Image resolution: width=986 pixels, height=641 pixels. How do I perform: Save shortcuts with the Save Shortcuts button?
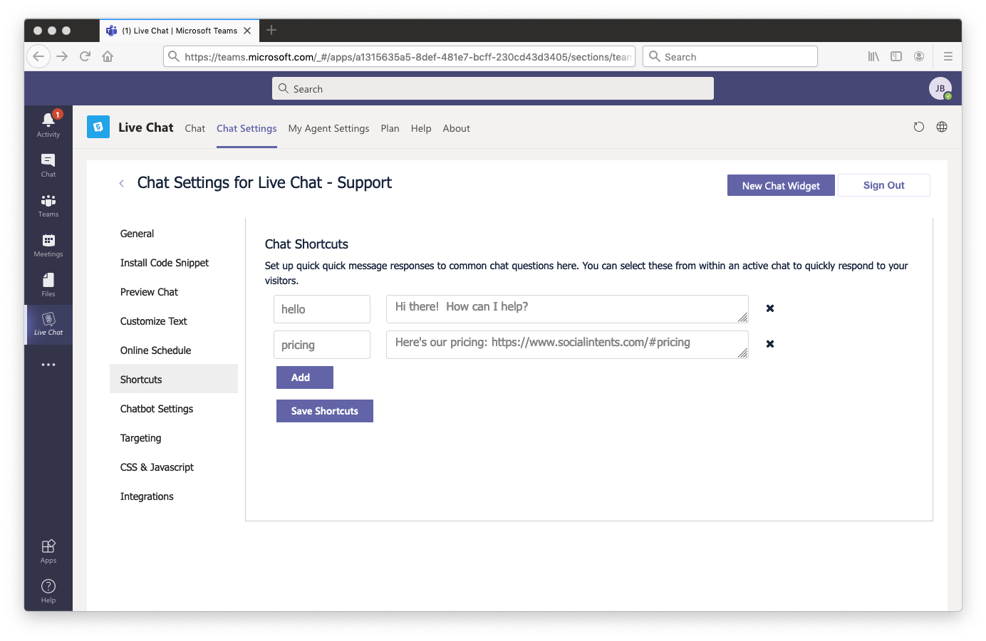[324, 411]
